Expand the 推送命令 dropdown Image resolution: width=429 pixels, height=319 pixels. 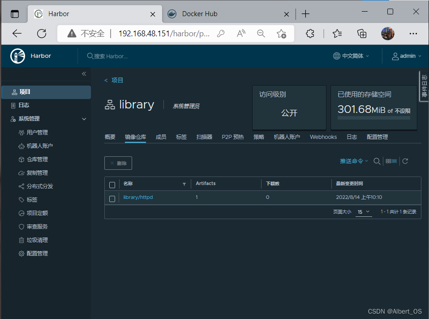pyautogui.click(x=354, y=161)
